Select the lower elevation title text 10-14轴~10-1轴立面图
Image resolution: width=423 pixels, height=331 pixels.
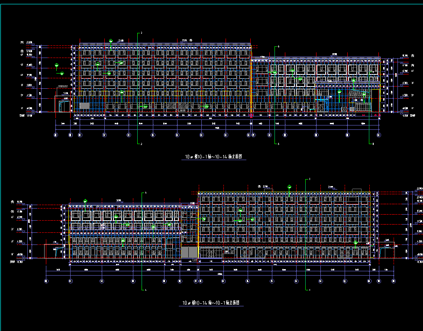211,303
